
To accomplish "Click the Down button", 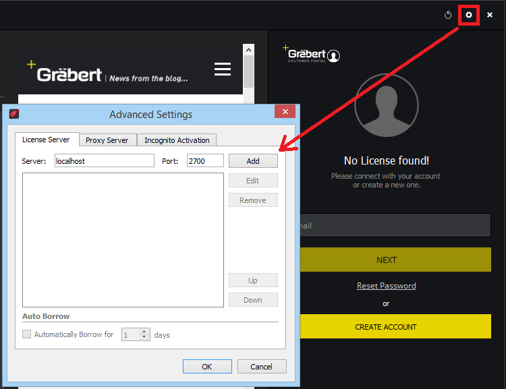I will click(x=253, y=300).
